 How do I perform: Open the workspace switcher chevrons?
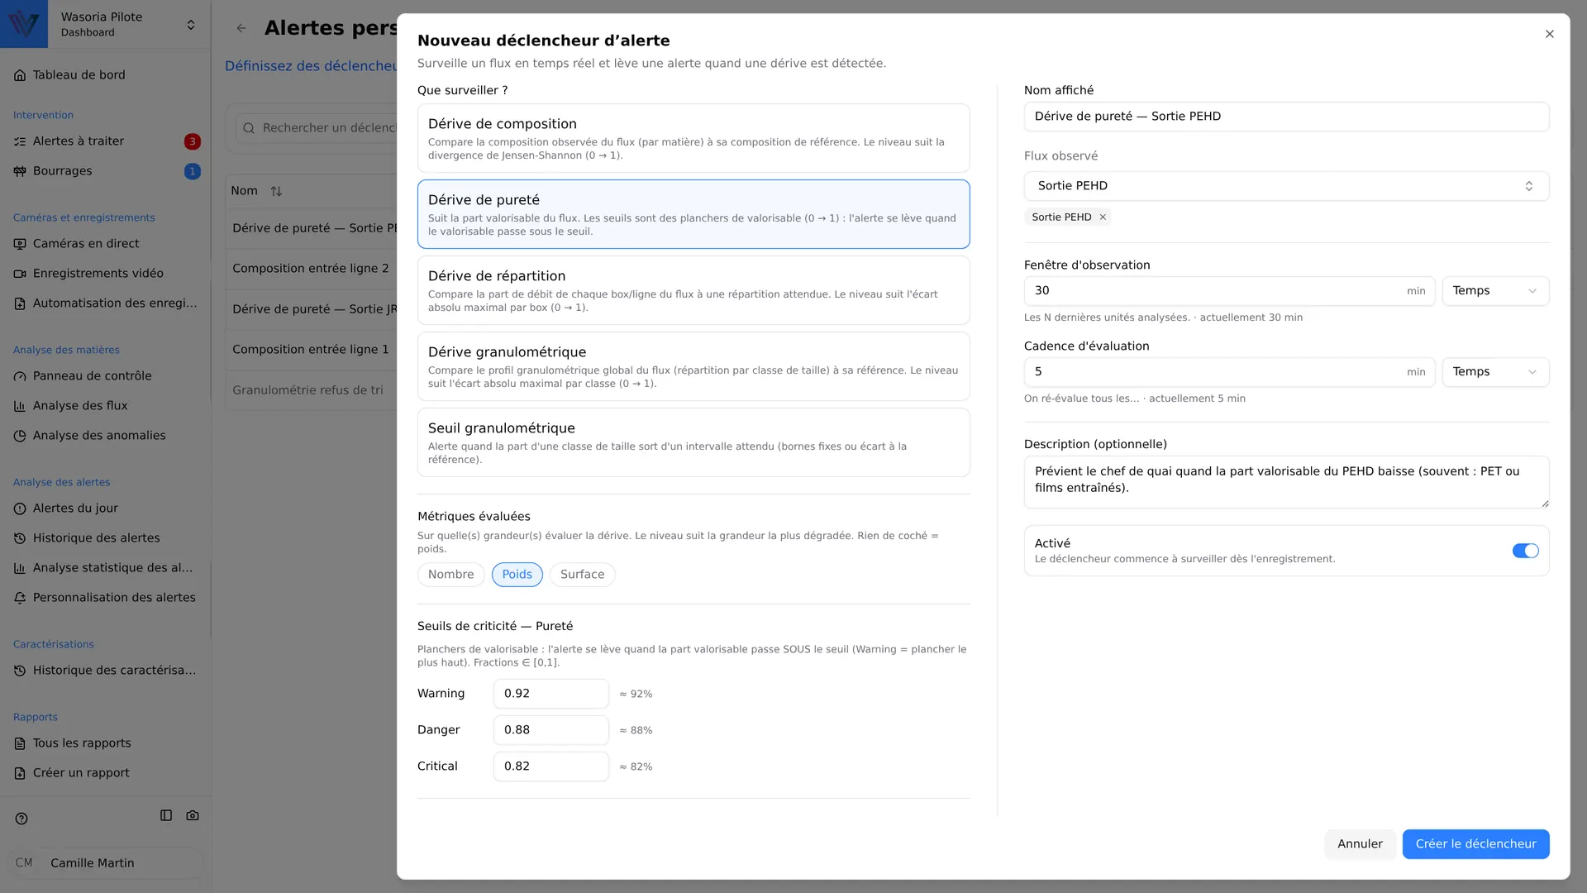coord(191,25)
